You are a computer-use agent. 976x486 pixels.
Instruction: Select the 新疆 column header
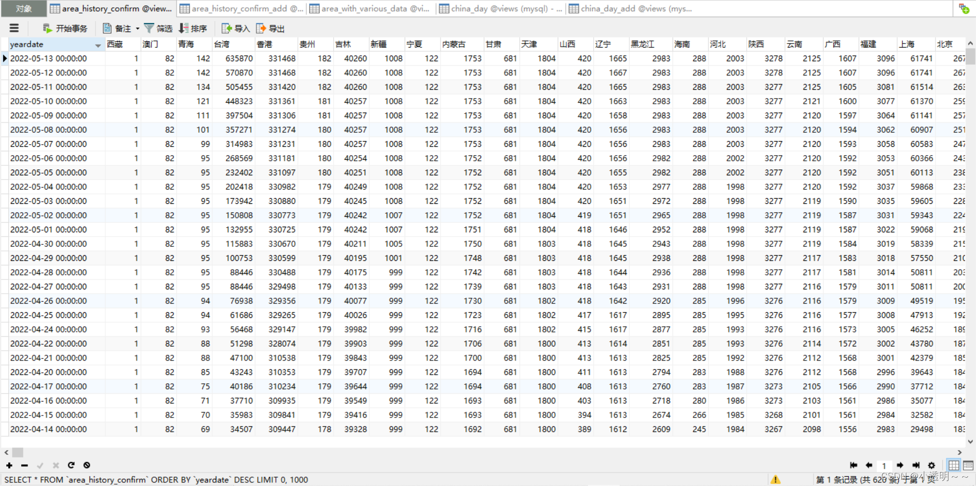[x=387, y=44]
